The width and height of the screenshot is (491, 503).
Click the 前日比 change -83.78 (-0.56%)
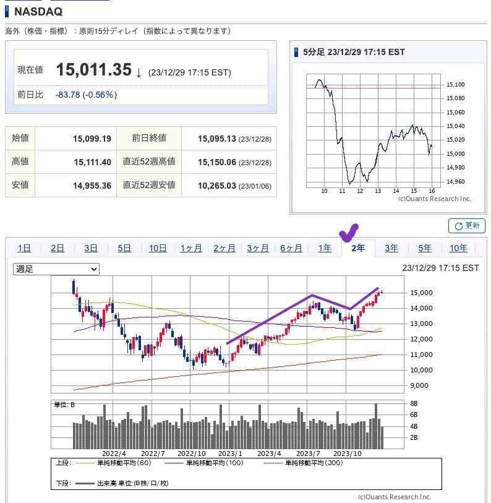86,95
